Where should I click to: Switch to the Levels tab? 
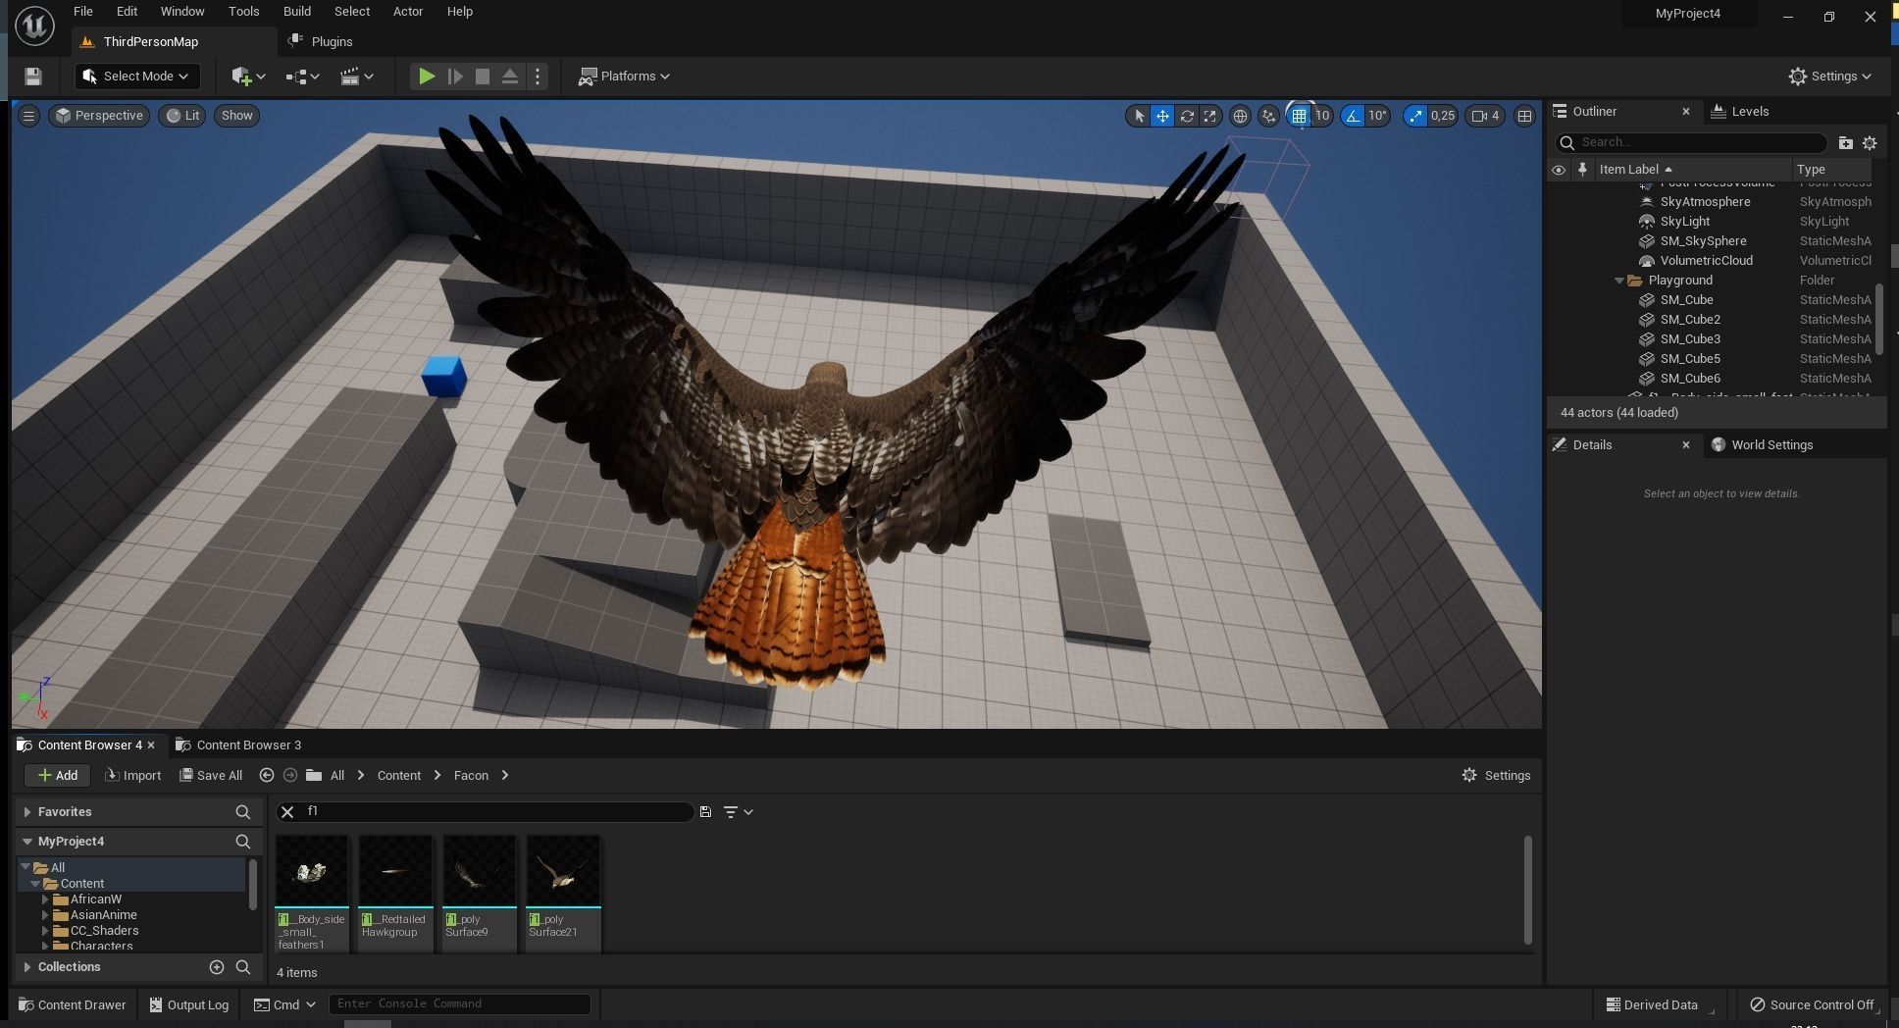(1750, 112)
